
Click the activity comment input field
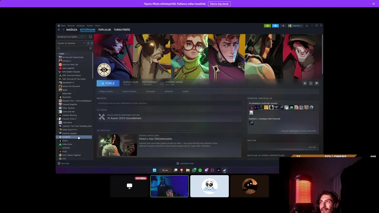point(169,103)
